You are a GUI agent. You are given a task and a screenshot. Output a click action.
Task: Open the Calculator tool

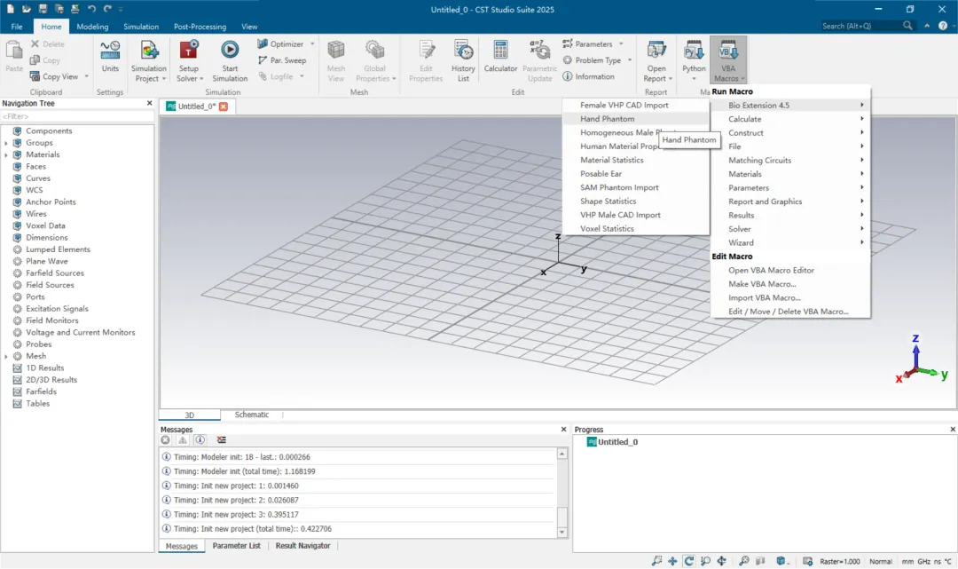[x=500, y=56]
